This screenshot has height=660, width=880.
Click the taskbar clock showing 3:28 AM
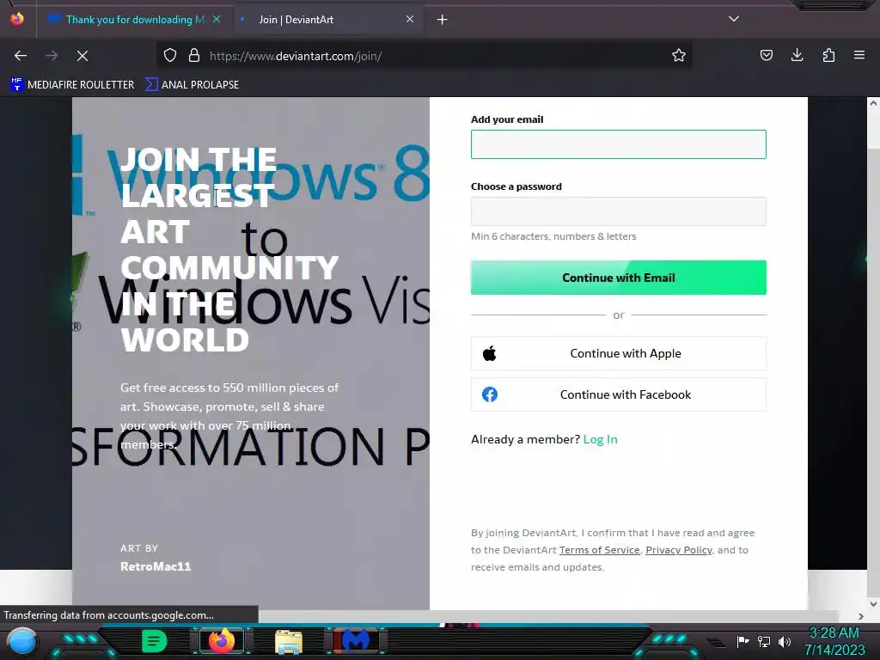834,641
